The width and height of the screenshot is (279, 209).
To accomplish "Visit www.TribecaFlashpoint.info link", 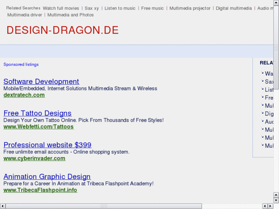I will (x=40, y=190).
